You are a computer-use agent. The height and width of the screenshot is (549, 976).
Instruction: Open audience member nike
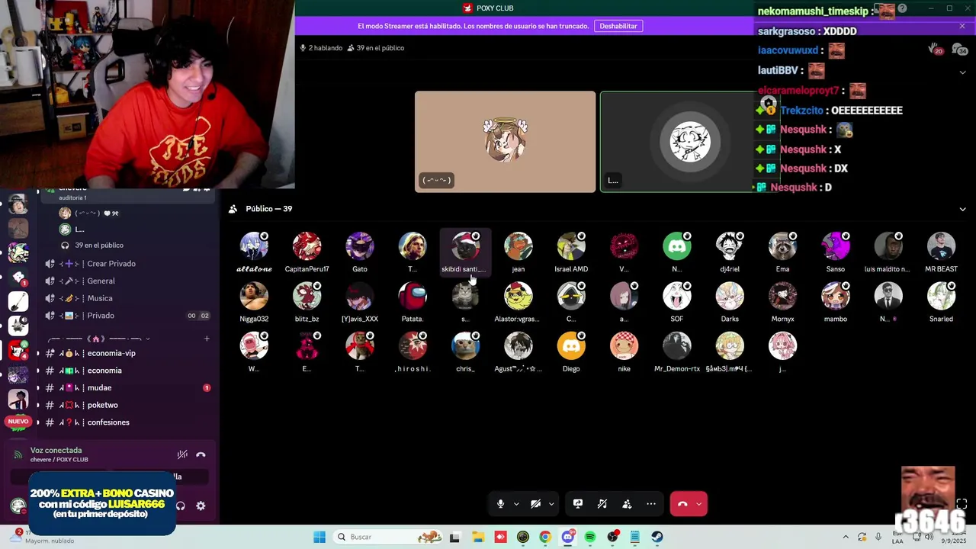coord(624,353)
